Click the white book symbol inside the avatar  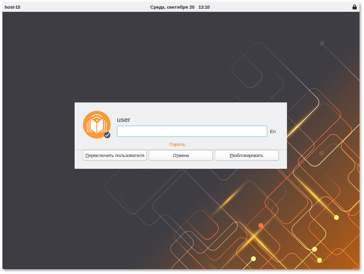(96, 126)
